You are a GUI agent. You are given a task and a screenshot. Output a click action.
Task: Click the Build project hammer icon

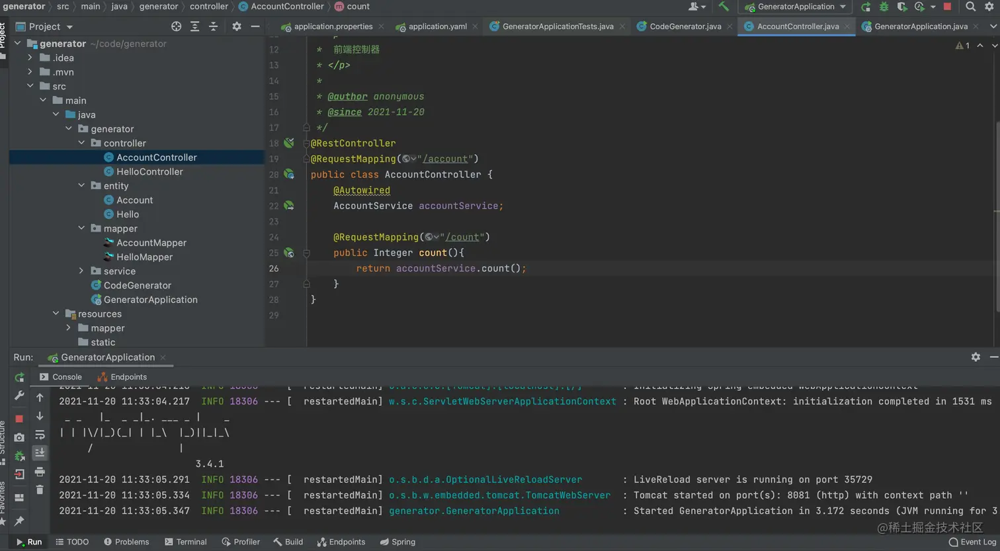tap(724, 7)
